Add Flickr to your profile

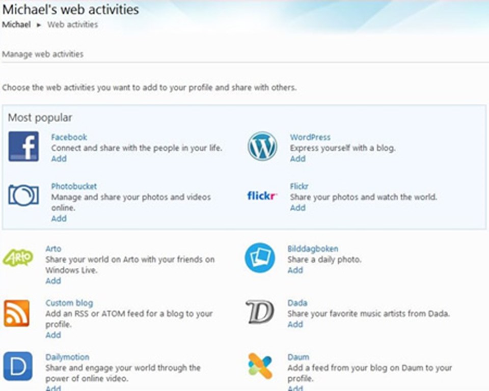tap(298, 208)
